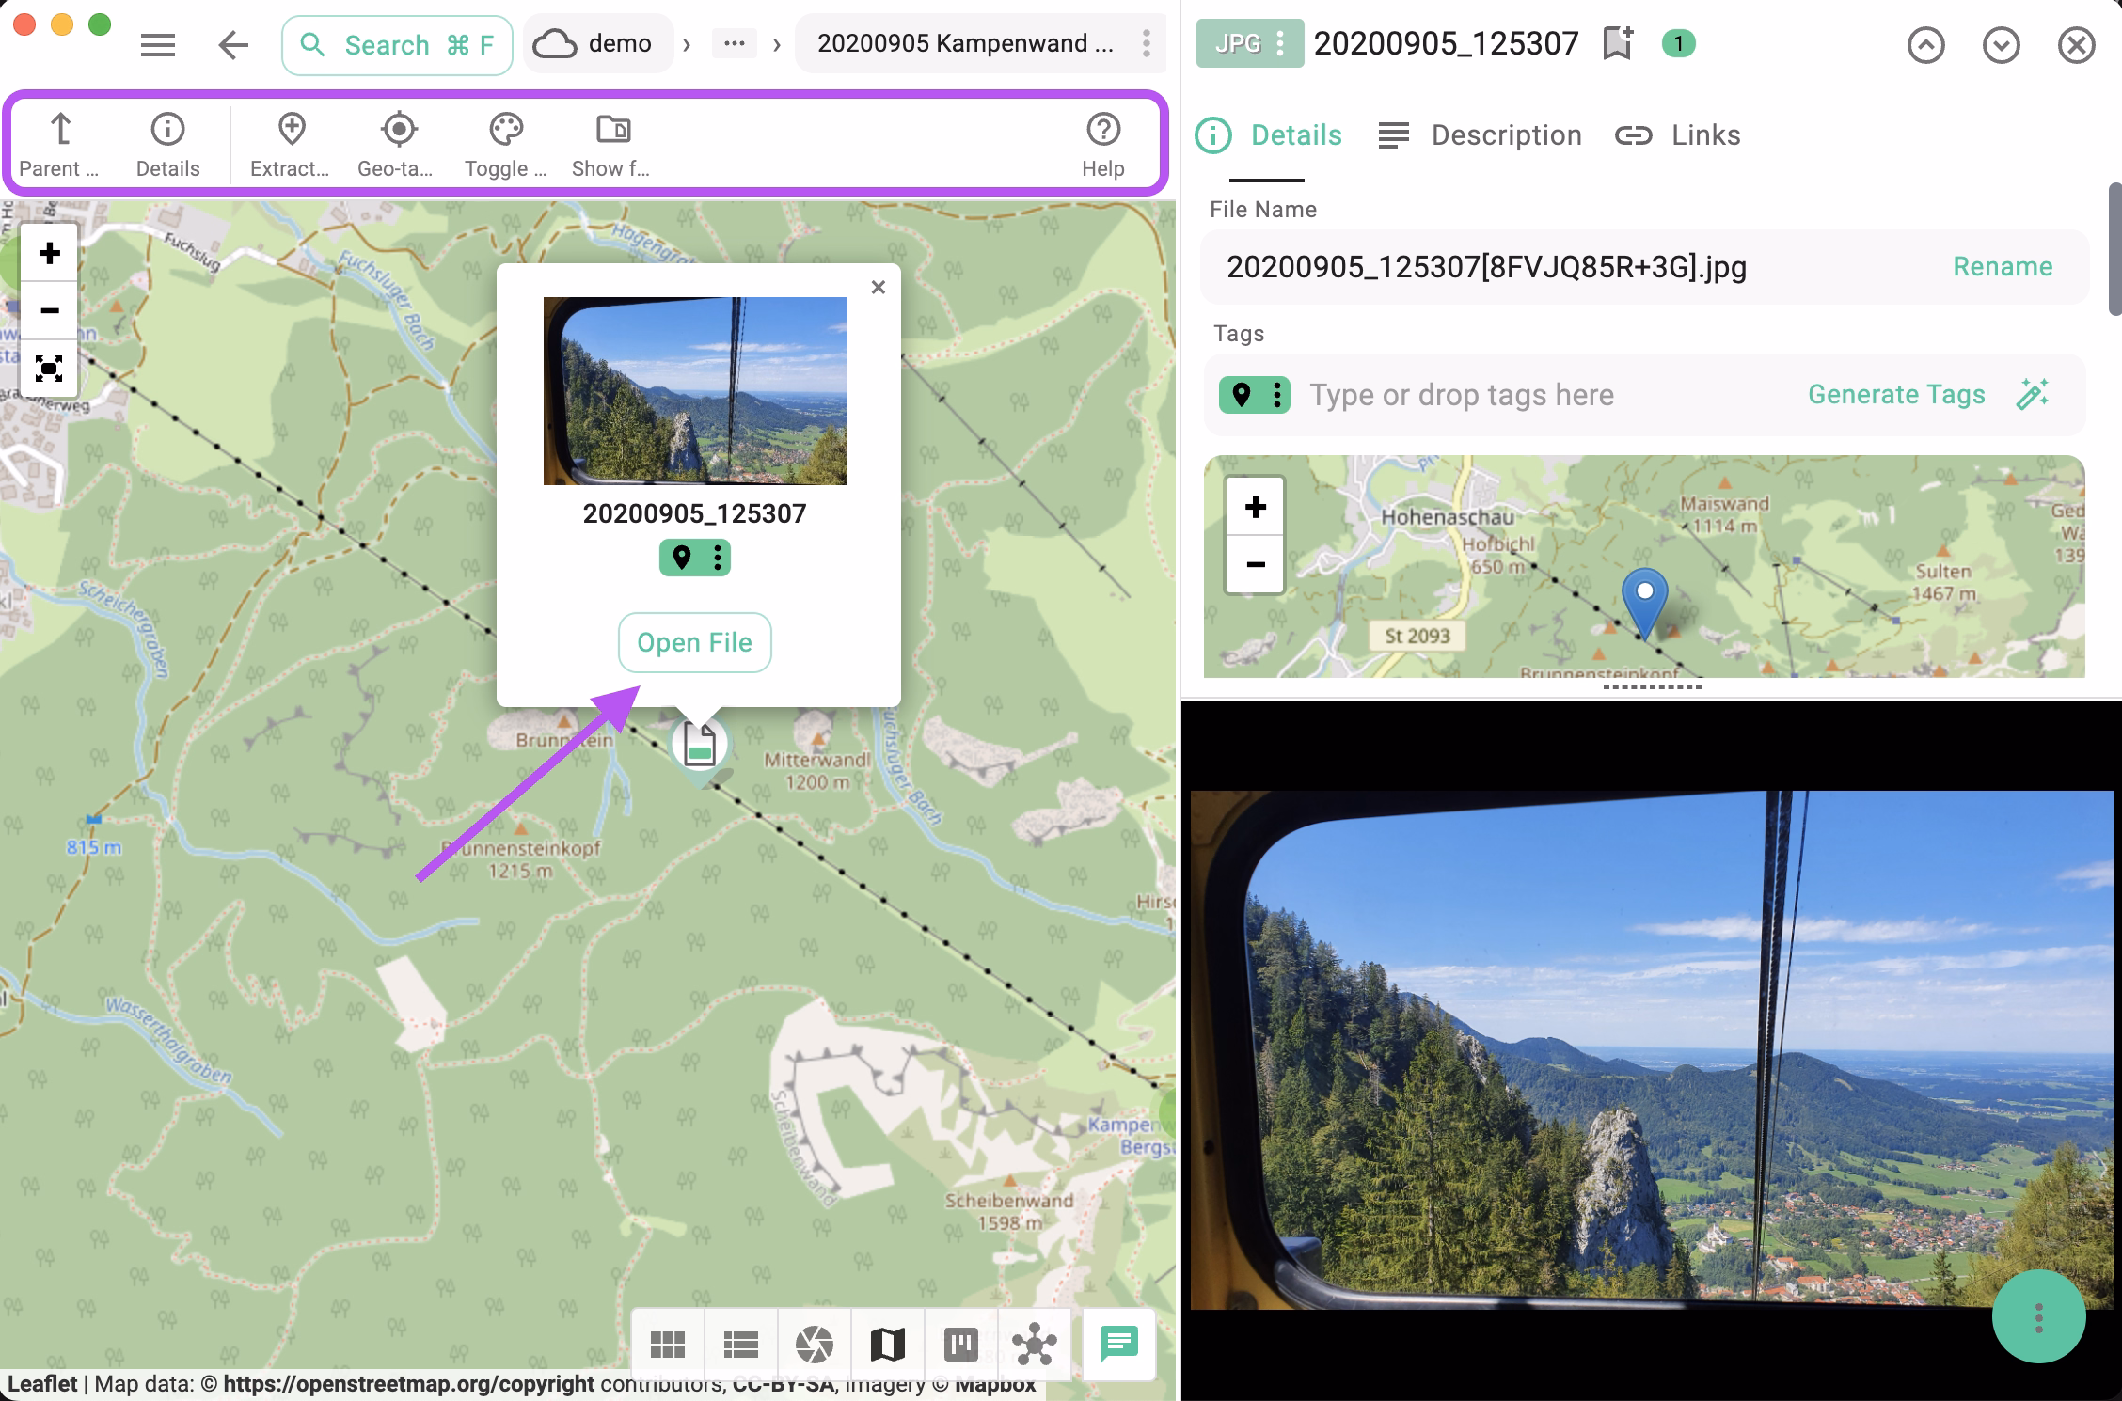Open the chat comments panel
The height and width of the screenshot is (1401, 2122).
(x=1118, y=1345)
